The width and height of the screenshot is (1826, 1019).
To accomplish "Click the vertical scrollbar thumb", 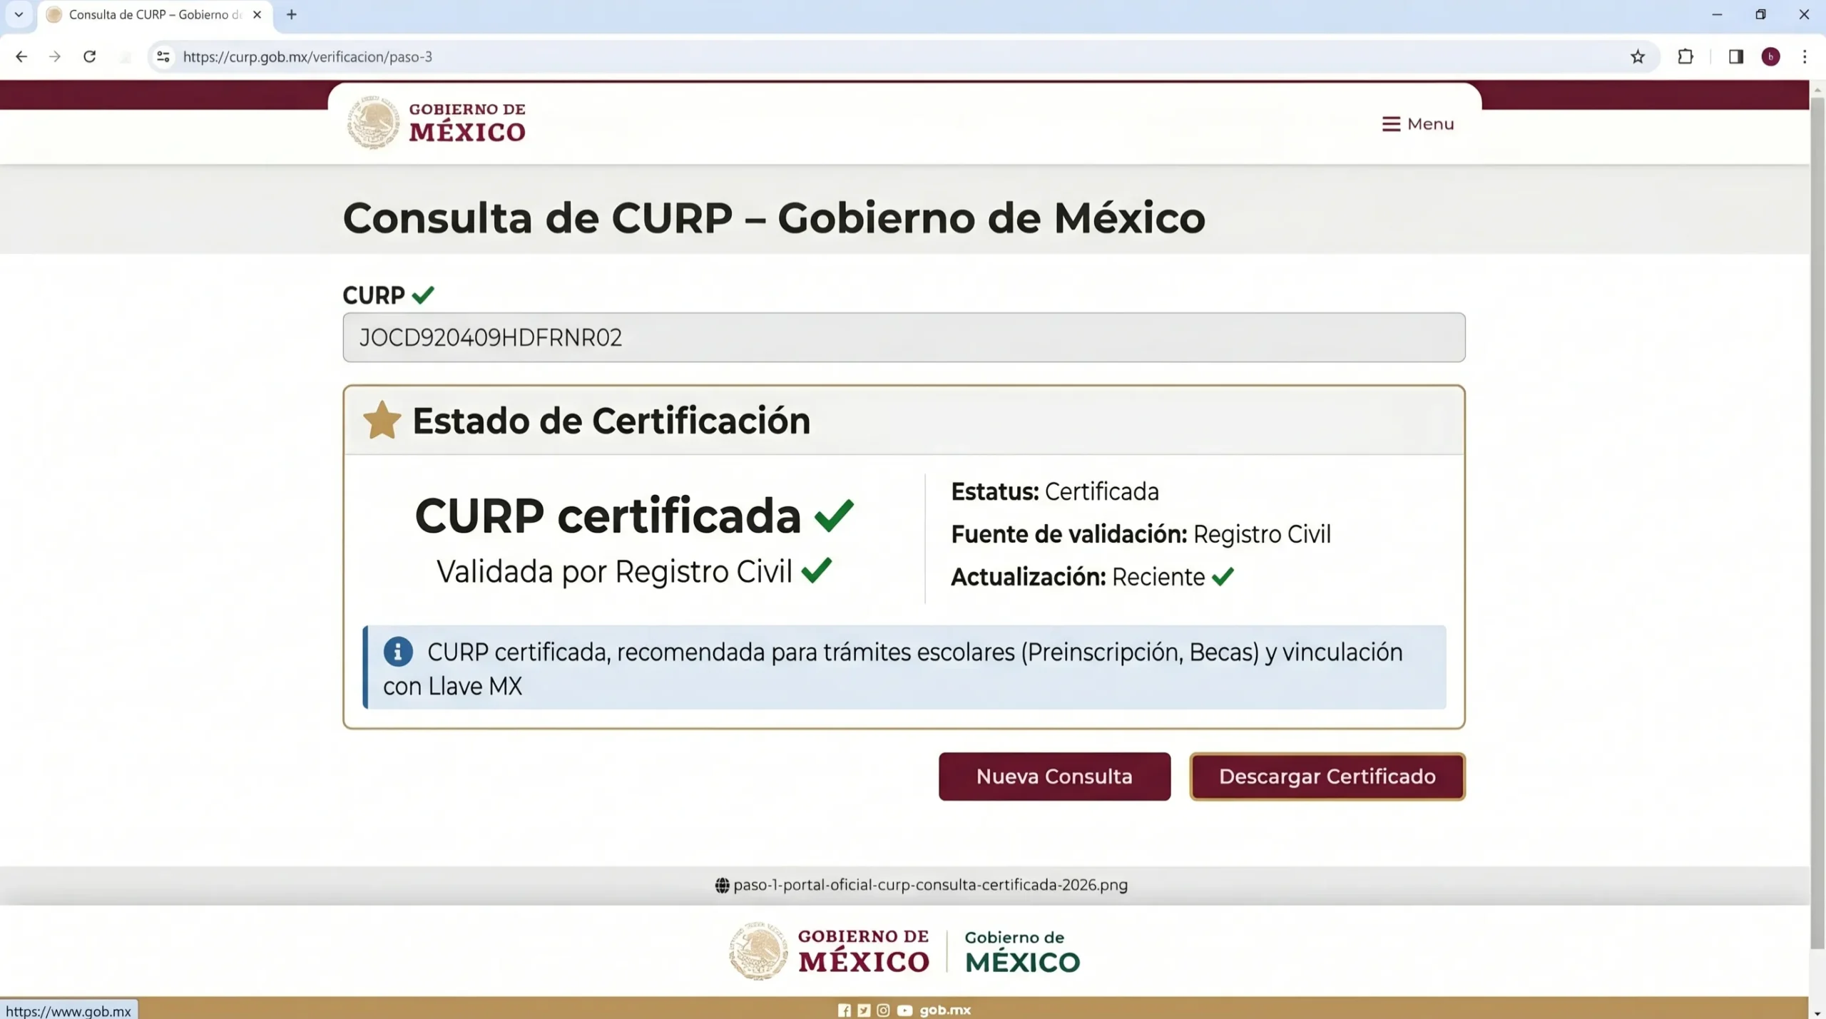I will (x=1817, y=523).
